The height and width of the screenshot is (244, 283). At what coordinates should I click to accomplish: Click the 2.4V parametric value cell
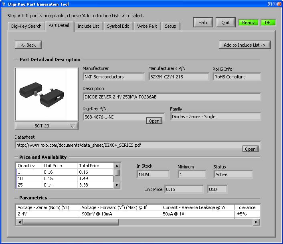pos(48,214)
